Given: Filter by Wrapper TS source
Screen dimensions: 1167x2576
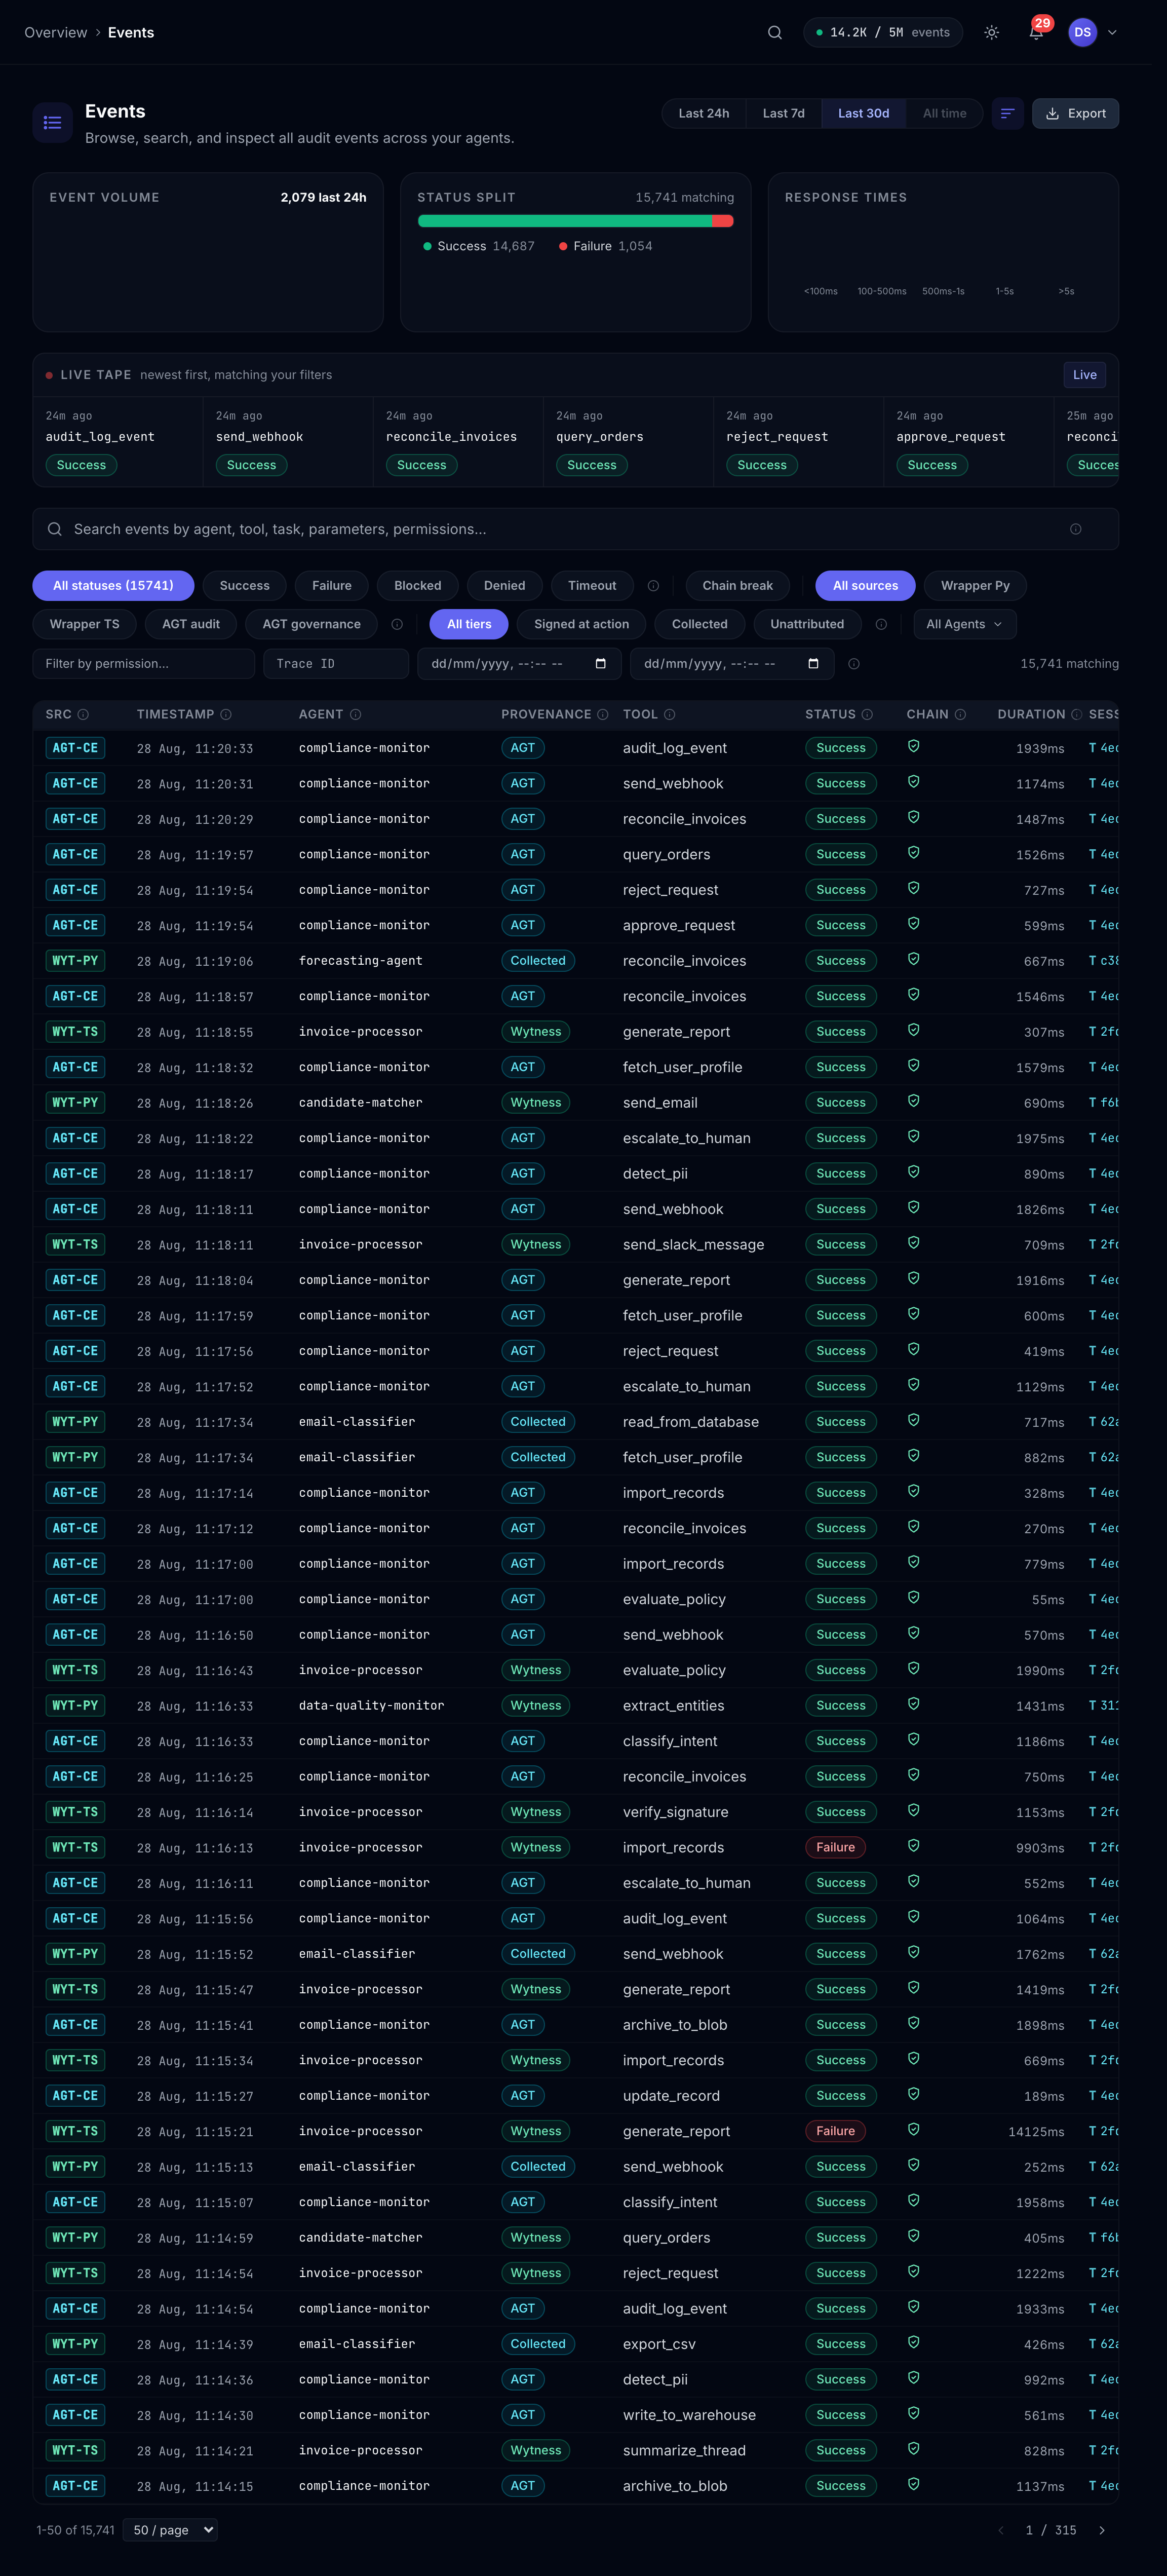Looking at the screenshot, I should (84, 624).
